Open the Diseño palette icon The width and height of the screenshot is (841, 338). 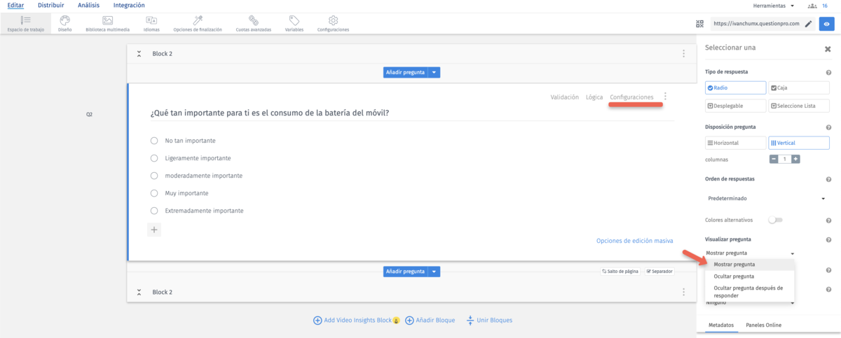[x=64, y=20]
